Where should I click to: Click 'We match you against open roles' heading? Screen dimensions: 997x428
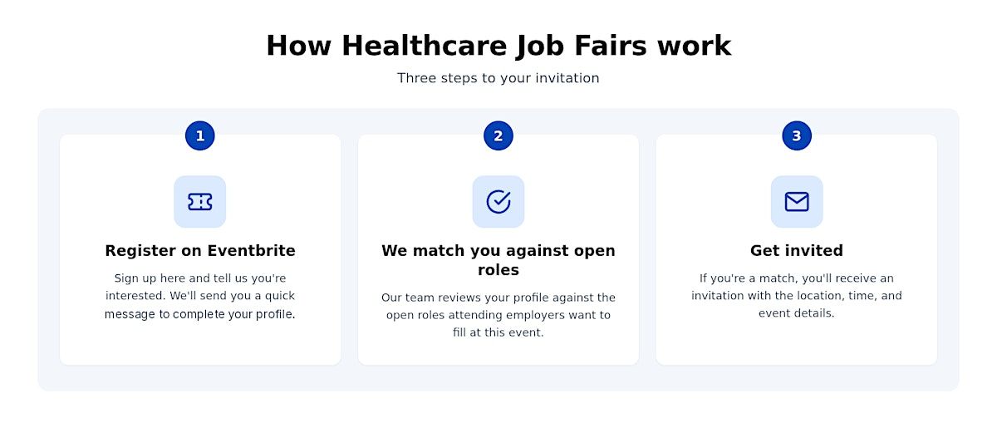498,260
